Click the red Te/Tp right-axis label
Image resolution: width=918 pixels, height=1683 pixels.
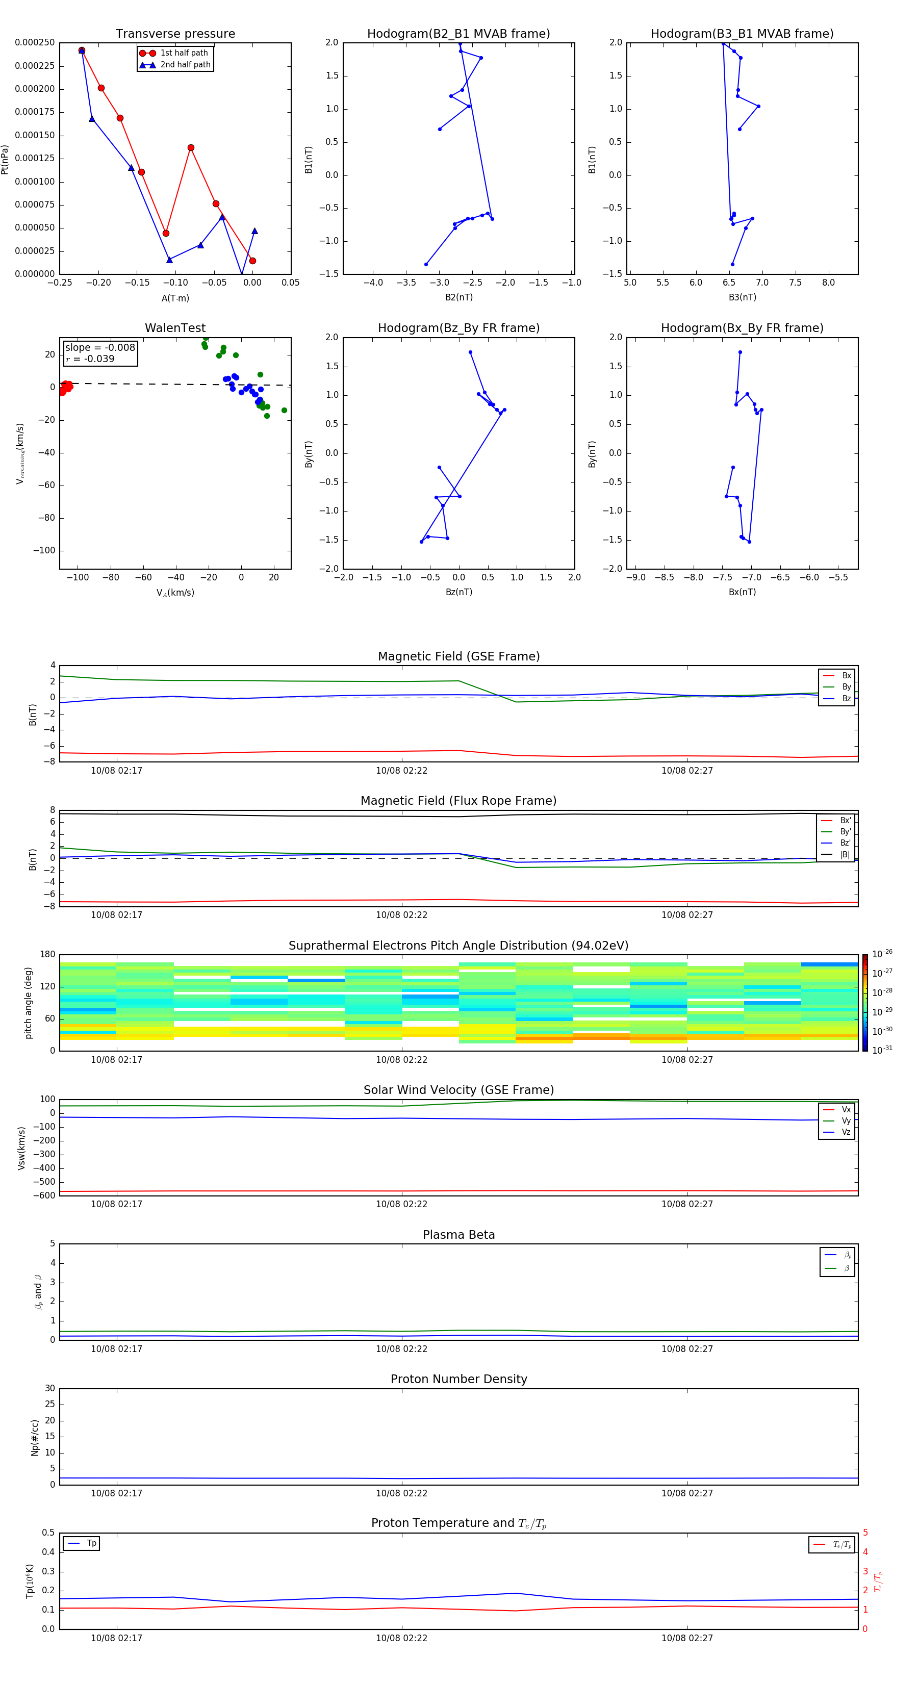[878, 1581]
